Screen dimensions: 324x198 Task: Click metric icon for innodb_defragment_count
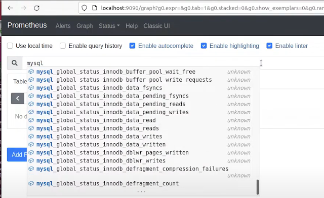(x=31, y=183)
